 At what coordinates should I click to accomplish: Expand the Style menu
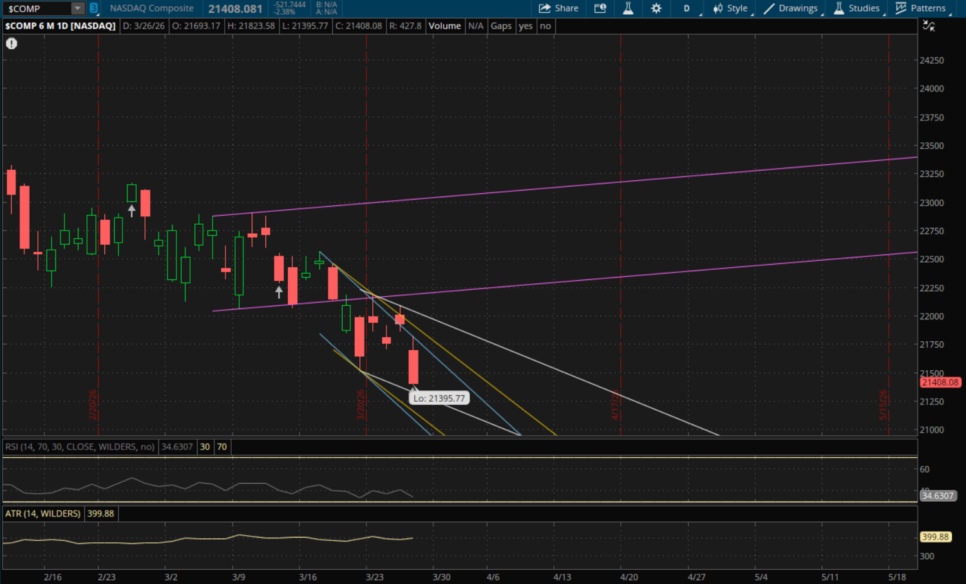click(x=730, y=8)
